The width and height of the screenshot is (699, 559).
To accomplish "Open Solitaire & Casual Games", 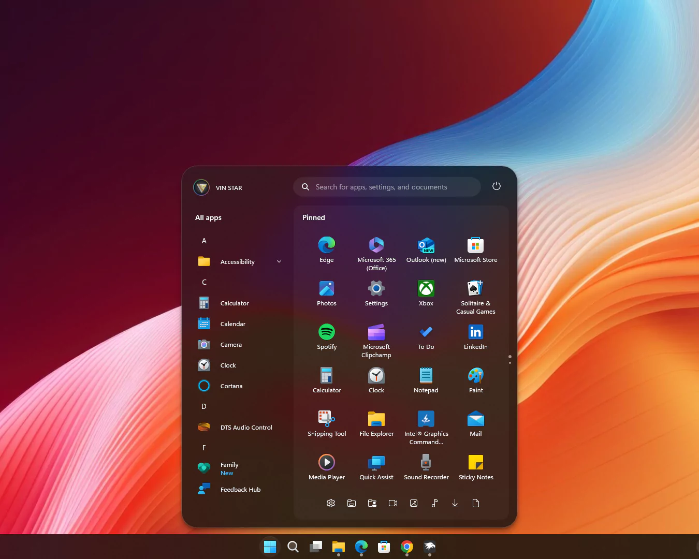I will (x=476, y=297).
